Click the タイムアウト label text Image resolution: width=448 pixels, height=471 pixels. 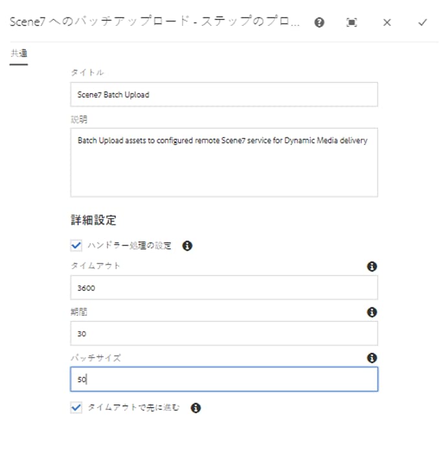click(x=95, y=266)
